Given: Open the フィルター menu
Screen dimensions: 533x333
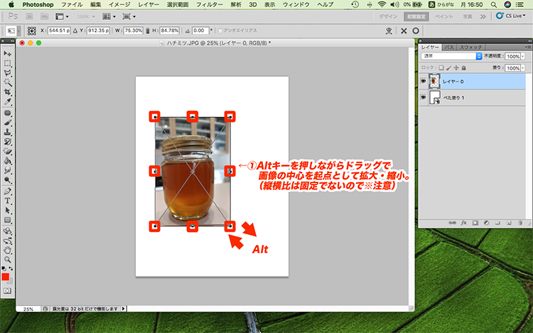Looking at the screenshot, I should click(x=210, y=4).
